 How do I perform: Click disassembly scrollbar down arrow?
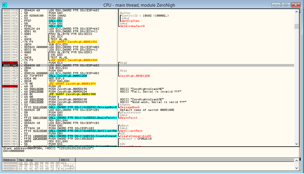click(296, 144)
